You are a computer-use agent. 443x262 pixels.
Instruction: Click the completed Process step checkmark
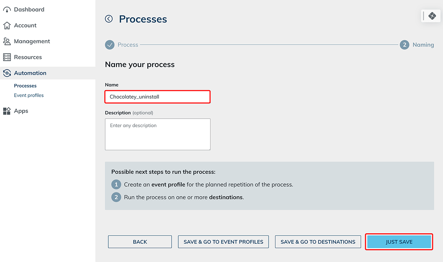[x=110, y=45]
